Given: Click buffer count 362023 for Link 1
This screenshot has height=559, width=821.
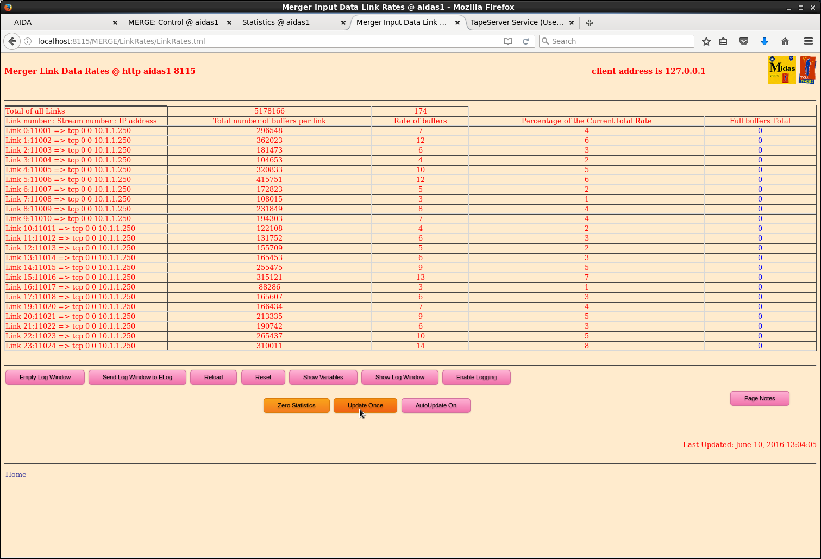Looking at the screenshot, I should (x=270, y=140).
